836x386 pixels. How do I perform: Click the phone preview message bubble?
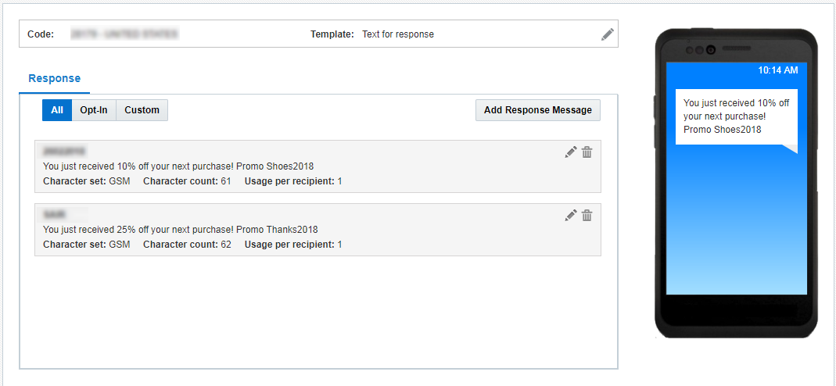tap(735, 116)
